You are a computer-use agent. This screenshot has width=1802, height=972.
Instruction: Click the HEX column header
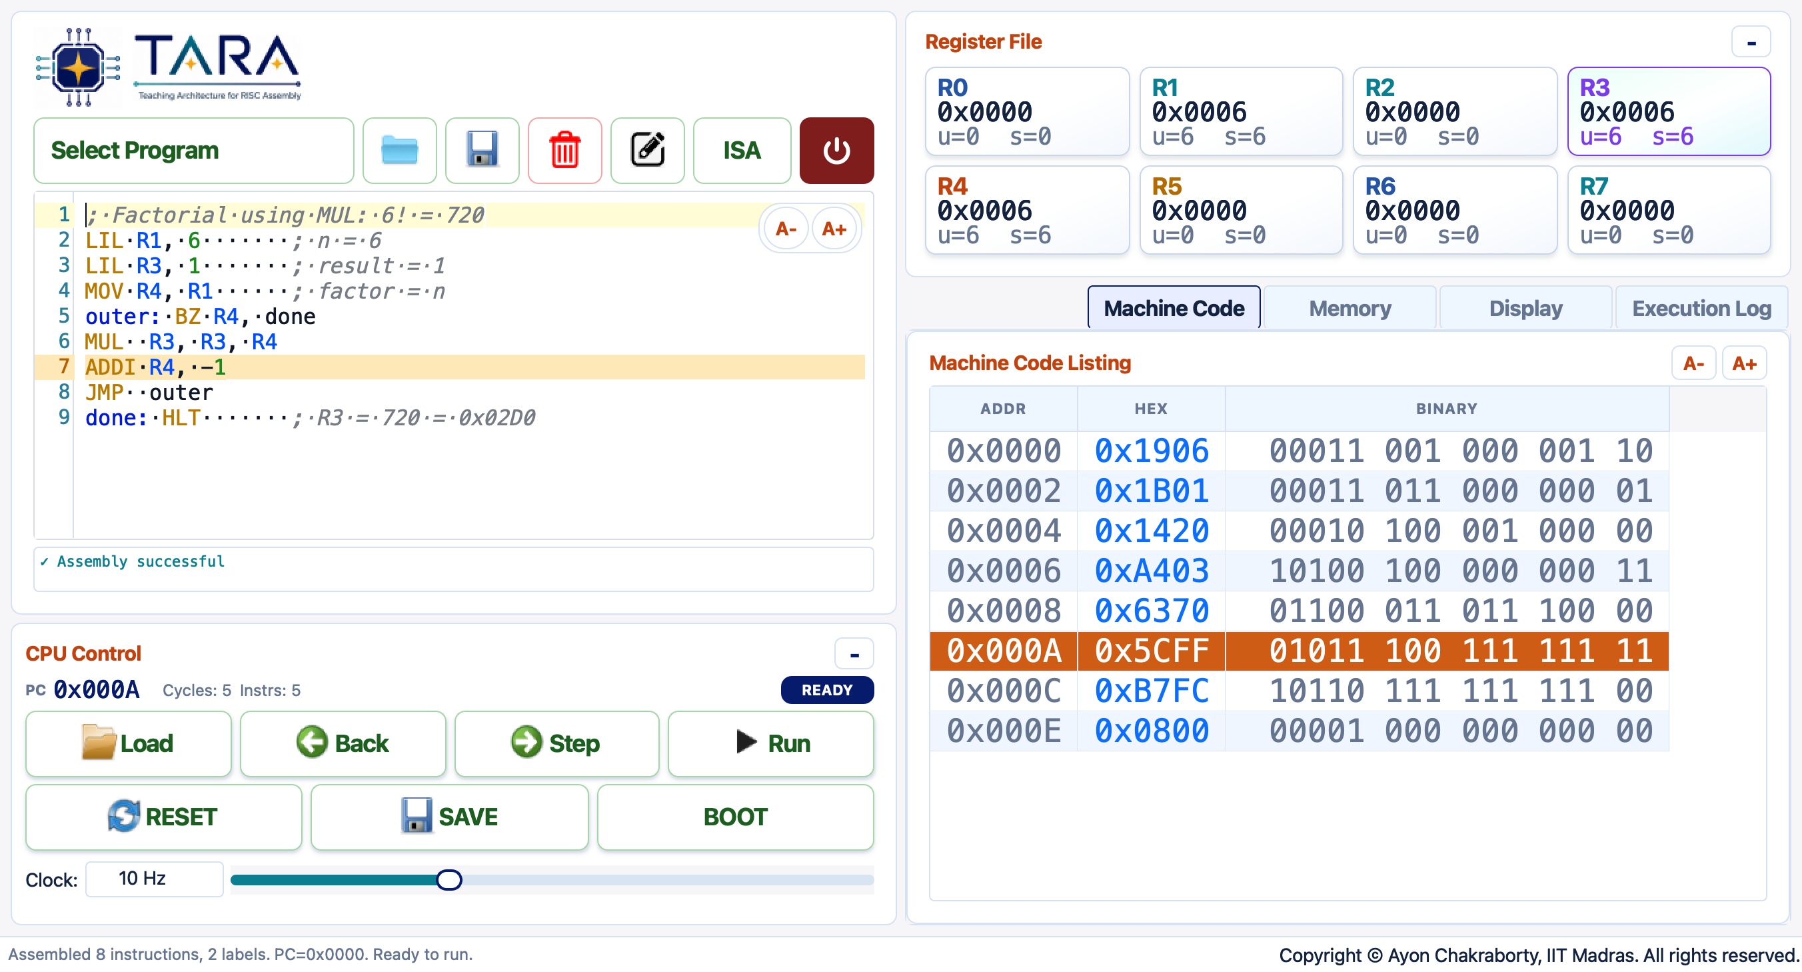pyautogui.click(x=1151, y=409)
